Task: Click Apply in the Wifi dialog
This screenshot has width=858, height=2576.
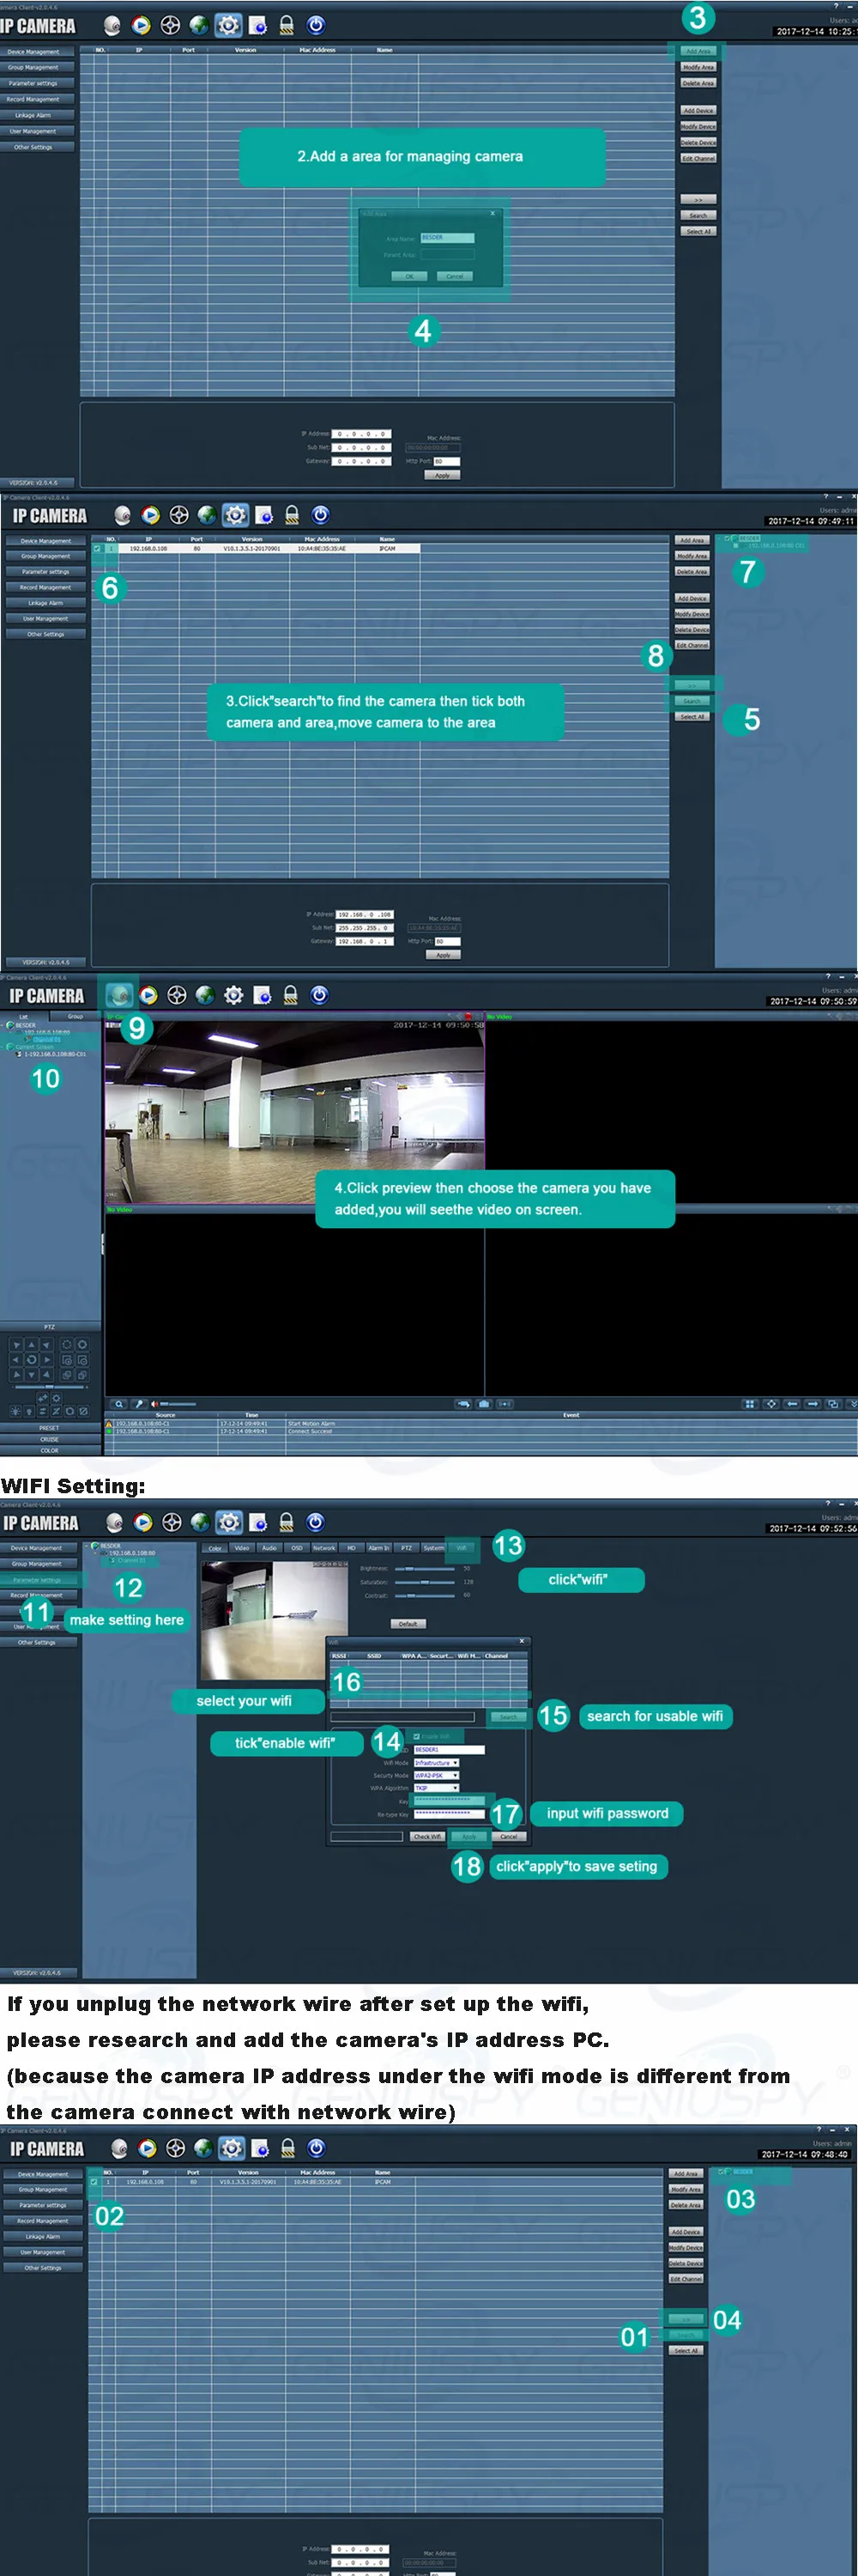Action: (x=468, y=1836)
